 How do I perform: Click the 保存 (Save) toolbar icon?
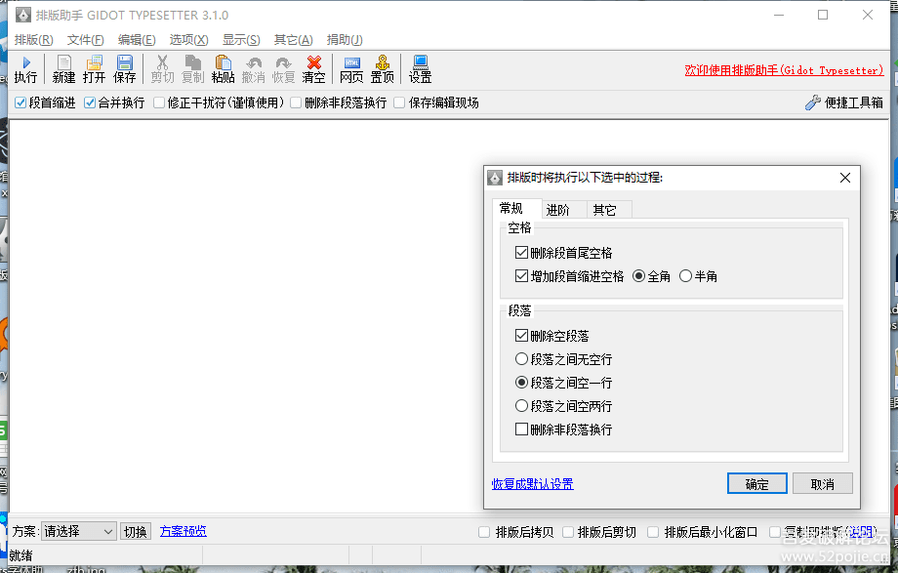[x=125, y=69]
